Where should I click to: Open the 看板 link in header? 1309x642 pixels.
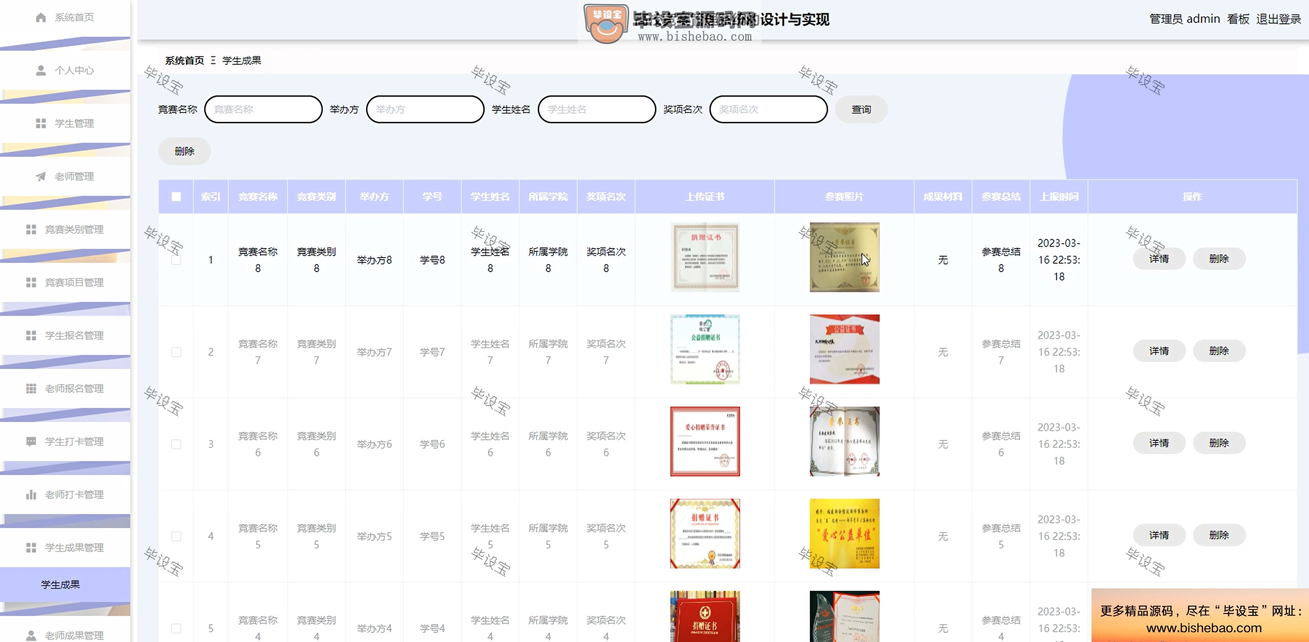tap(1238, 19)
